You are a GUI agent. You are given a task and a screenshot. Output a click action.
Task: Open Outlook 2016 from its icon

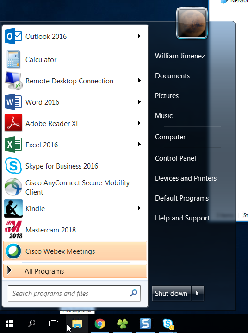click(13, 36)
